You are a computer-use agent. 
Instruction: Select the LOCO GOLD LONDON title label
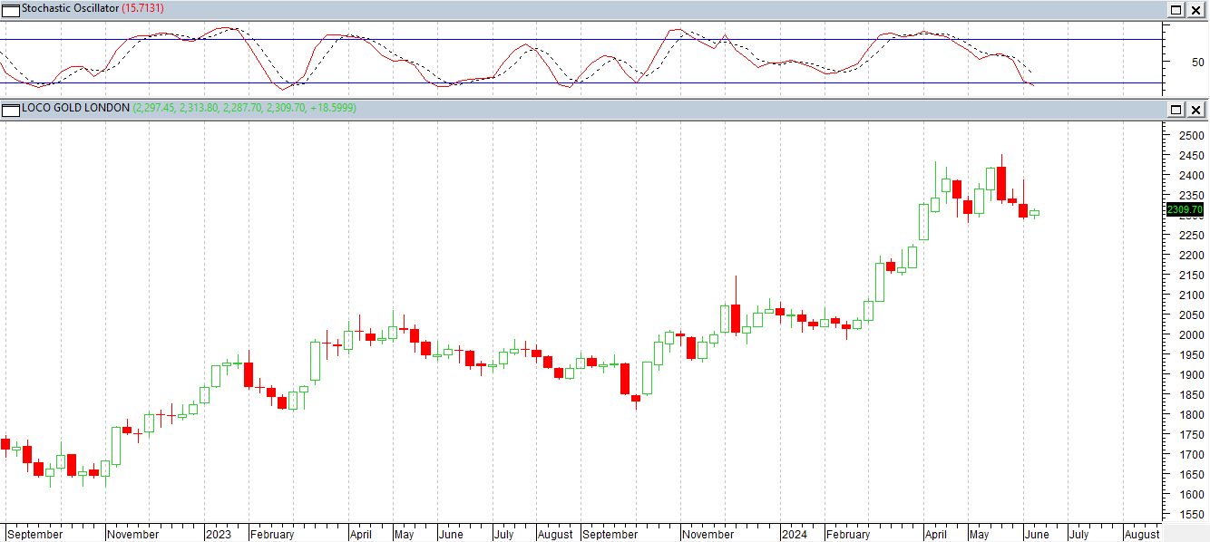coord(76,108)
